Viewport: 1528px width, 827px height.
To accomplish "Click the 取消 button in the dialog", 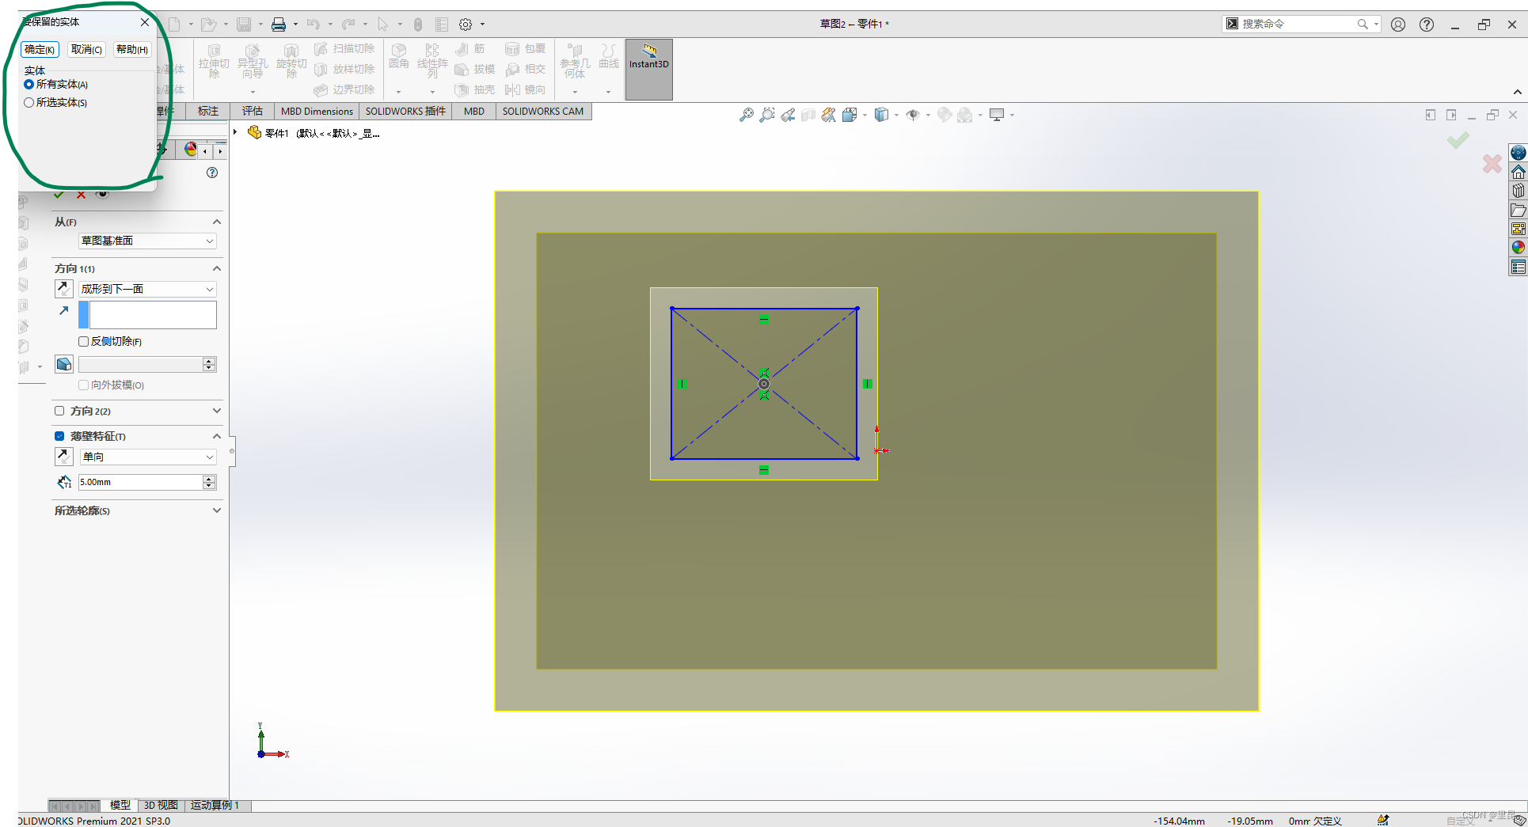I will click(86, 49).
